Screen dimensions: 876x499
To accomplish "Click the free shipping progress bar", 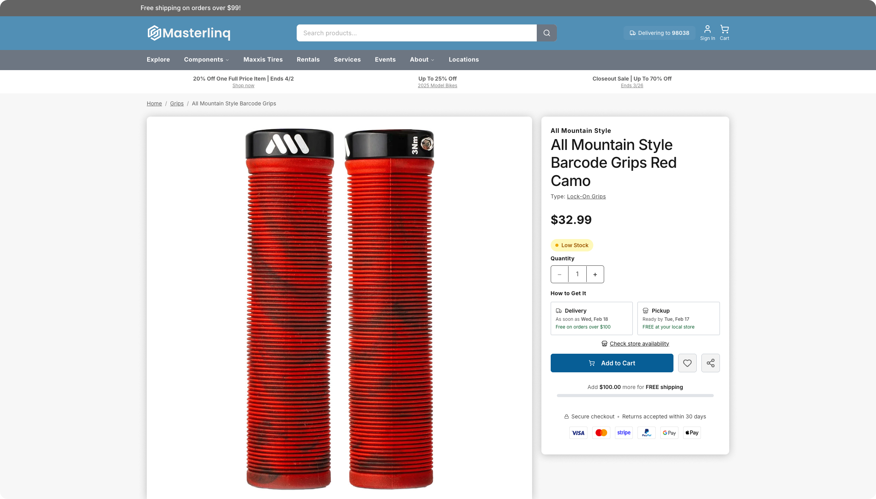I will (x=635, y=396).
